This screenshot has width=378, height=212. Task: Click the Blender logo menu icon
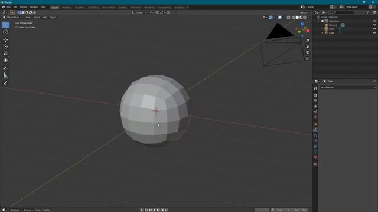click(x=4, y=7)
